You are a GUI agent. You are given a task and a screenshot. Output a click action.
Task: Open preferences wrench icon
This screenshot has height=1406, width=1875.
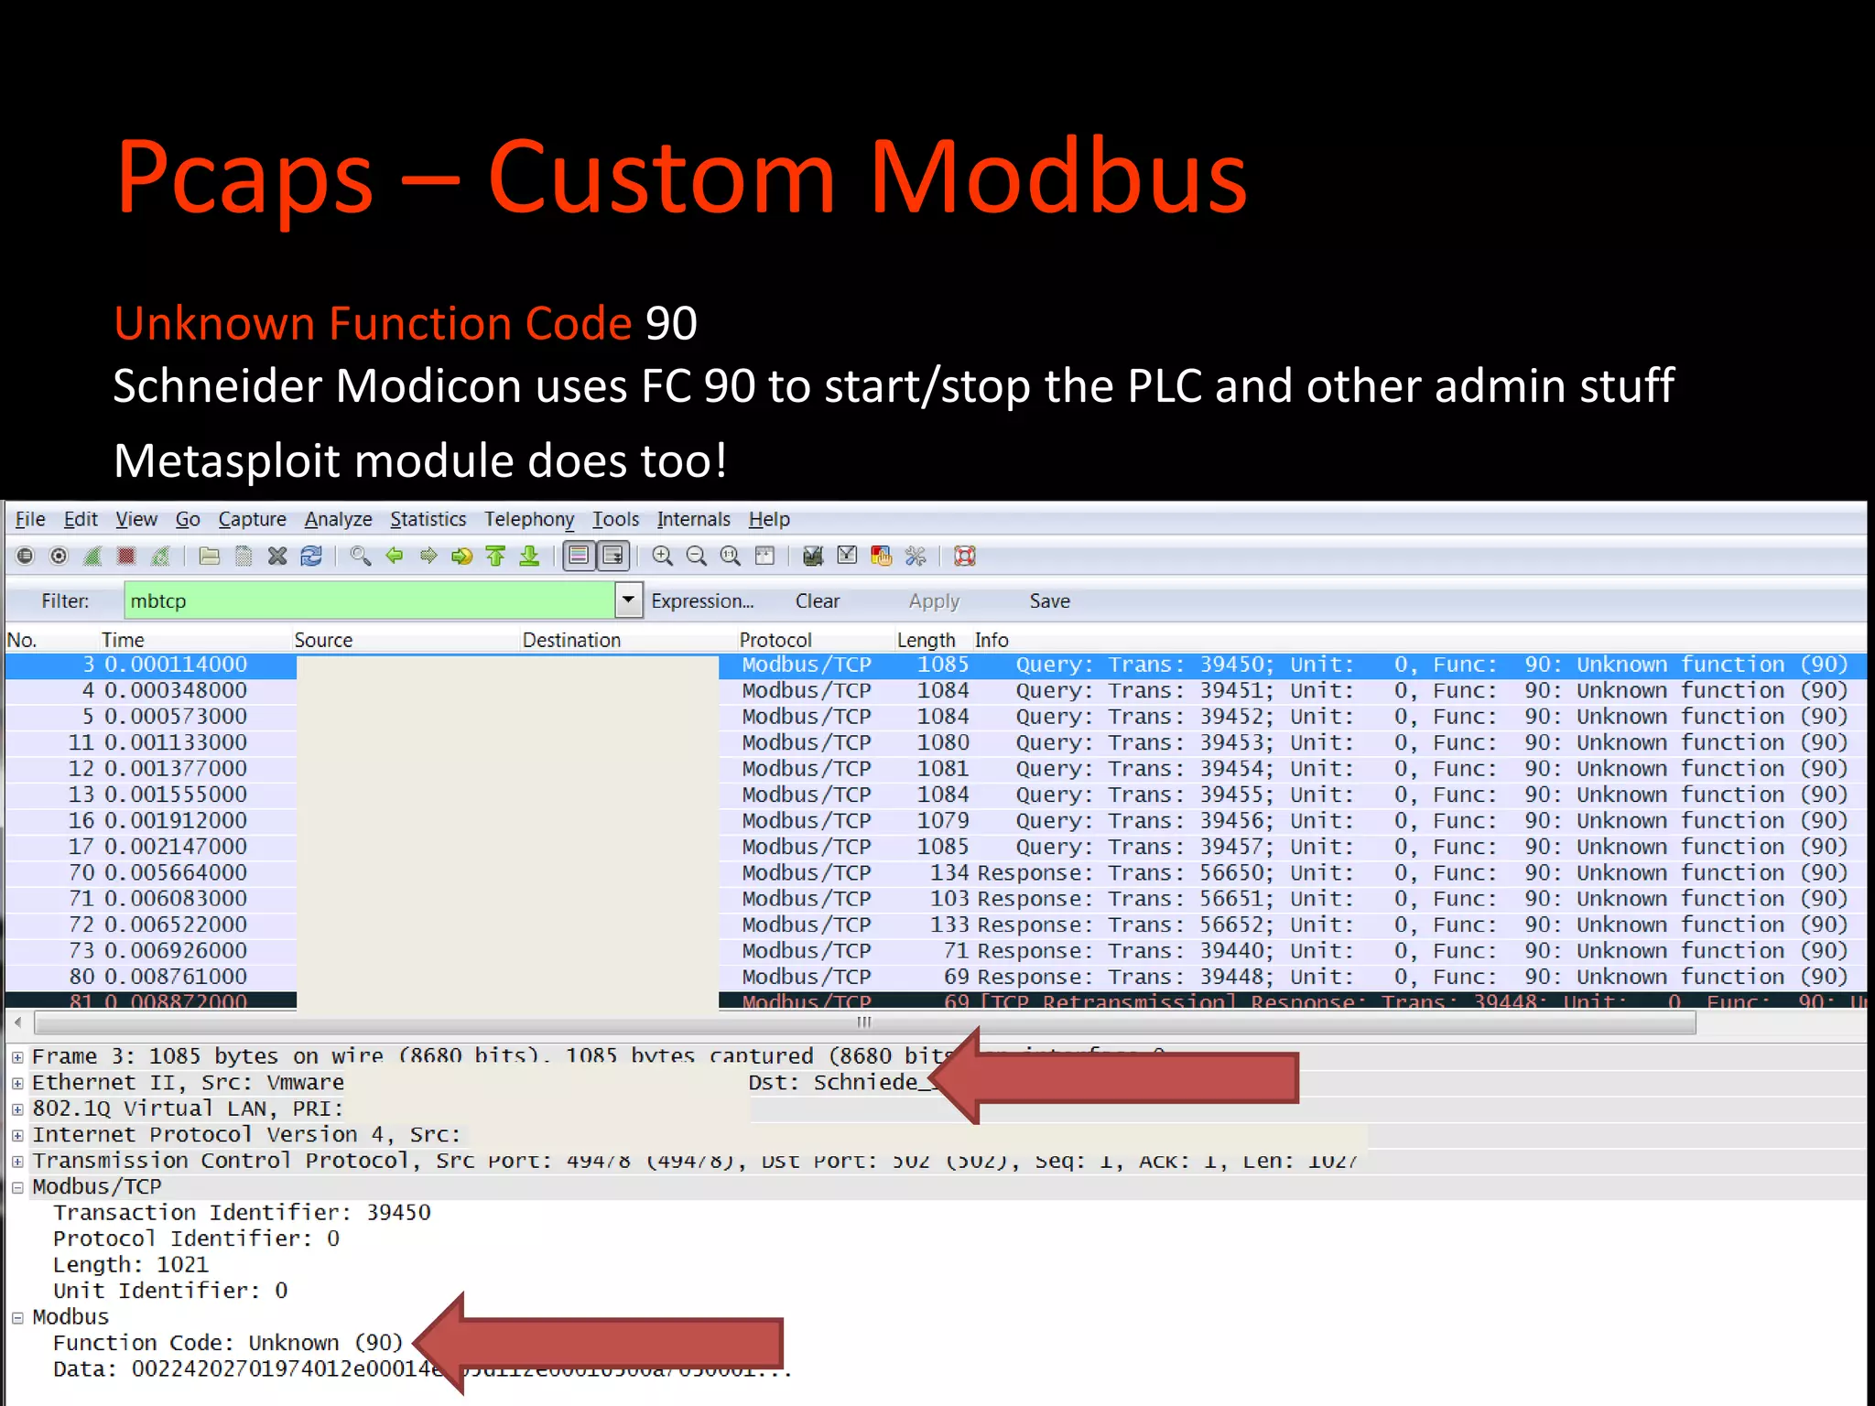[916, 556]
